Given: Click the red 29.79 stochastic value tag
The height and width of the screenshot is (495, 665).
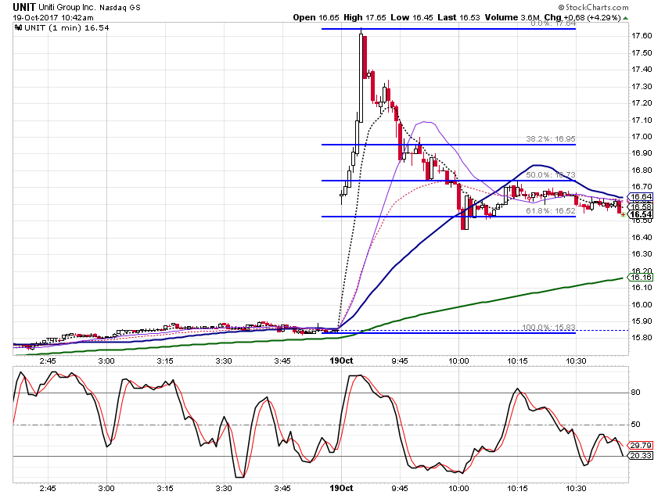Looking at the screenshot, I should [x=641, y=446].
